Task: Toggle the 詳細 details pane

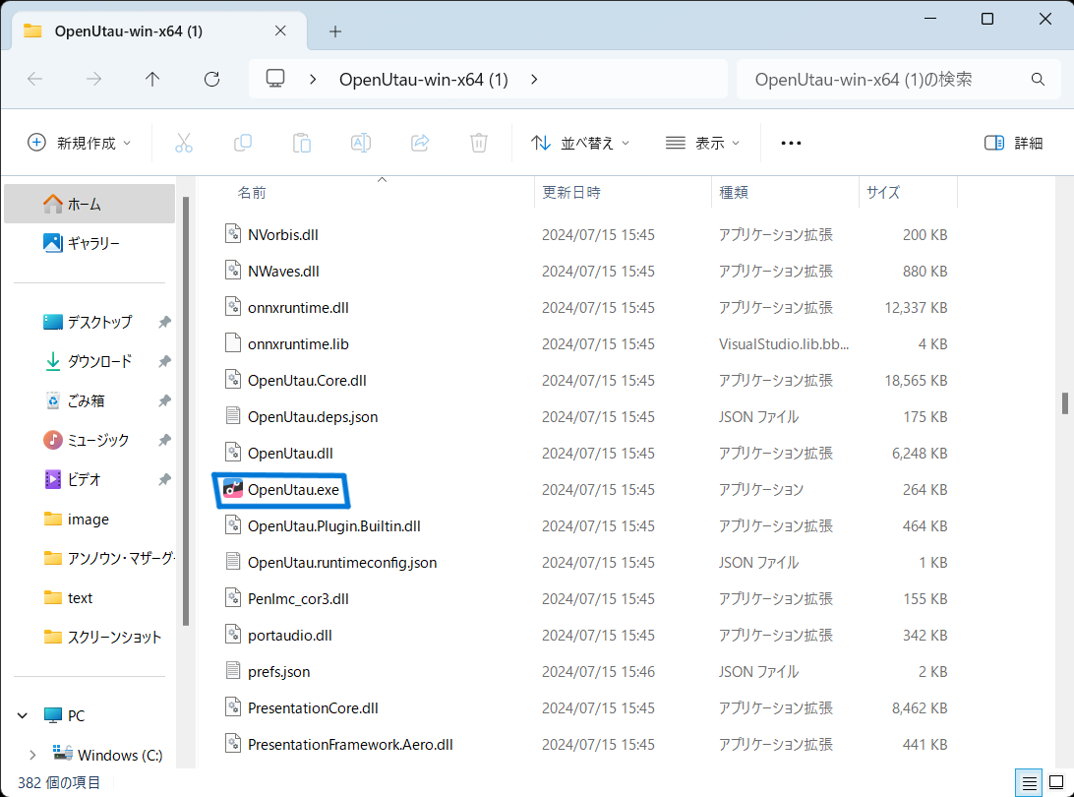Action: click(x=1013, y=143)
